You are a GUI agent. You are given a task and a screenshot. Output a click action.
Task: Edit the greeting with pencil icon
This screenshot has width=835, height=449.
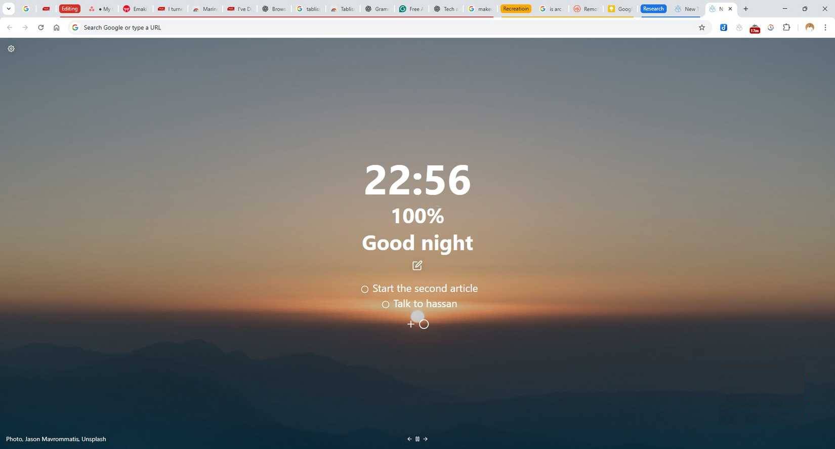tap(417, 265)
